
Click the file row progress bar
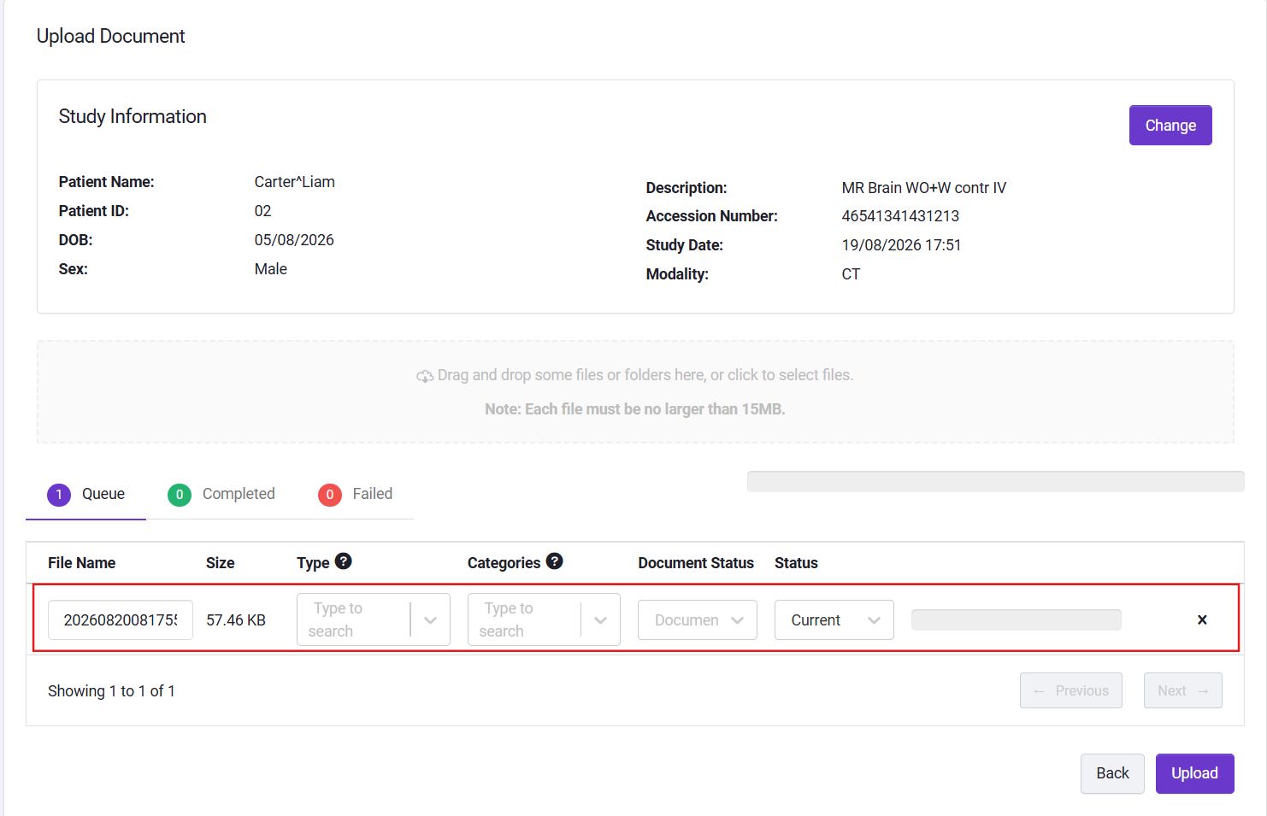pos(1017,620)
